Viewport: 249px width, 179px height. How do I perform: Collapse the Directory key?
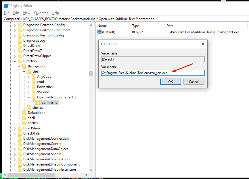15,61
